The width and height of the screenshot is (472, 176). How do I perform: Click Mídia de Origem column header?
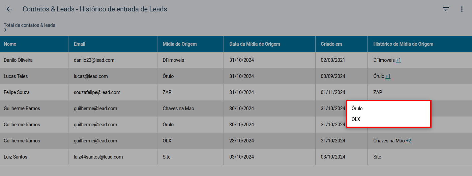(x=180, y=44)
